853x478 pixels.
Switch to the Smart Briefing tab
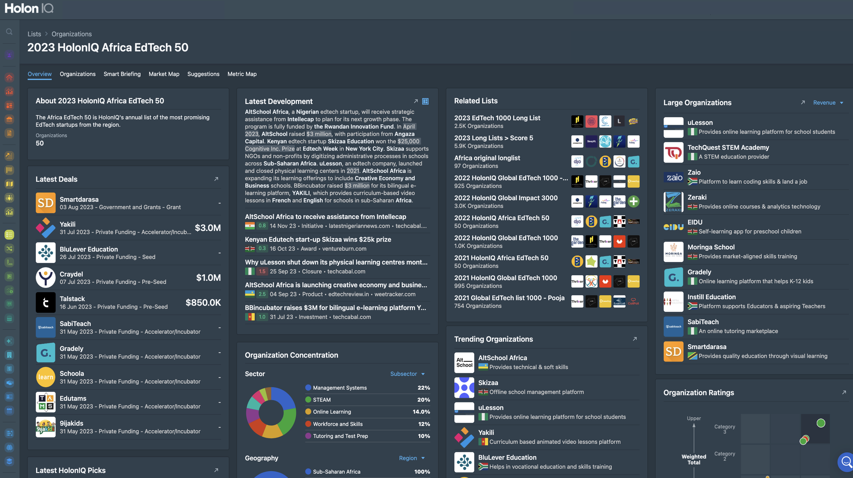(x=122, y=74)
